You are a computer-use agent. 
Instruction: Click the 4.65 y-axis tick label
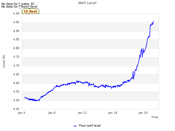(16, 74)
